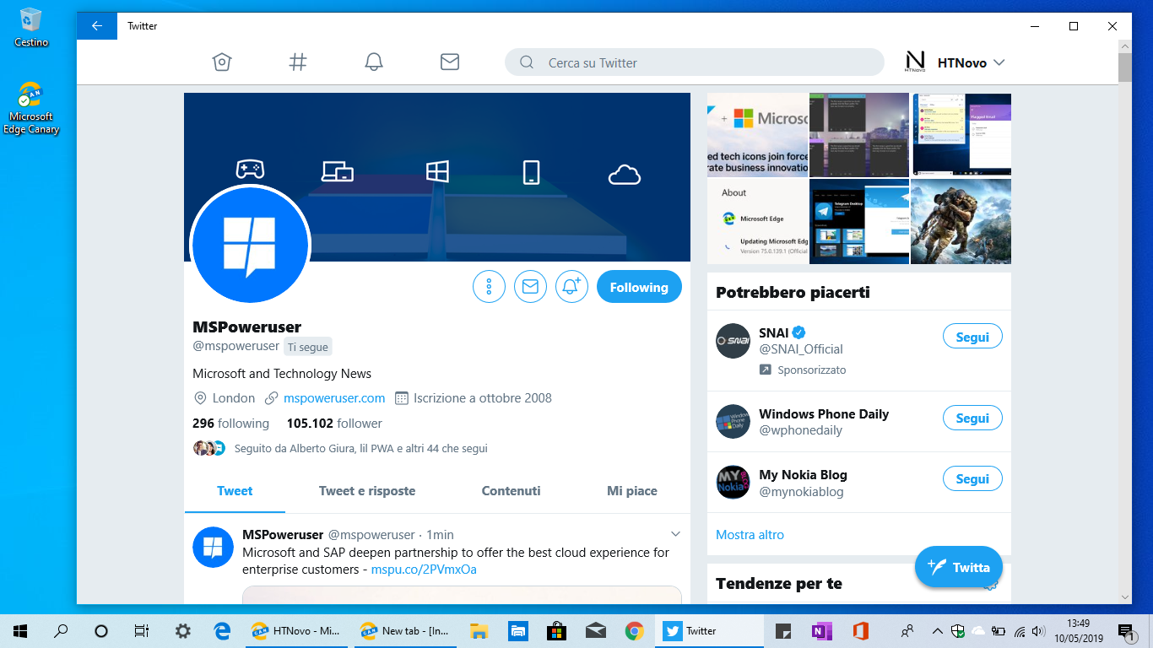Go back with the app arrow
The image size is (1153, 648).
(97, 26)
